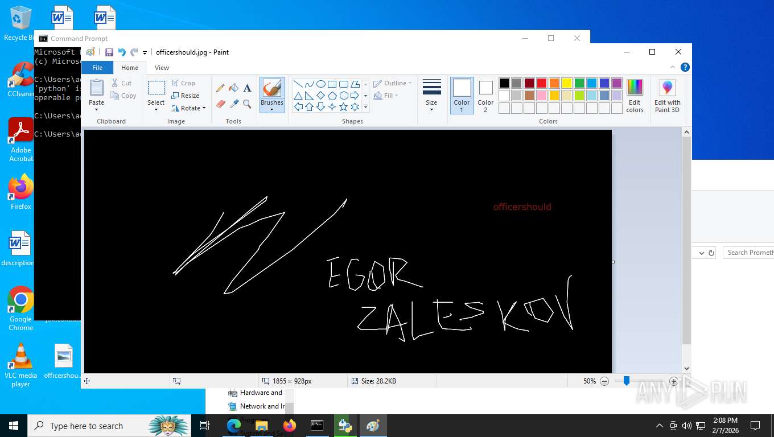Click the Redo arrow in Paint title bar
The height and width of the screenshot is (437, 774).
click(134, 52)
